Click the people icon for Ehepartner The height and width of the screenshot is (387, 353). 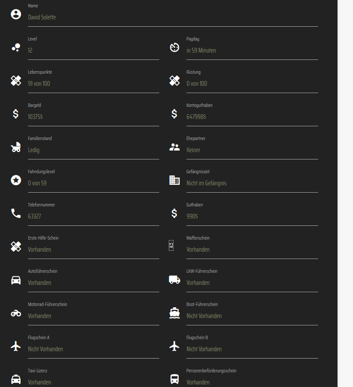[174, 147]
